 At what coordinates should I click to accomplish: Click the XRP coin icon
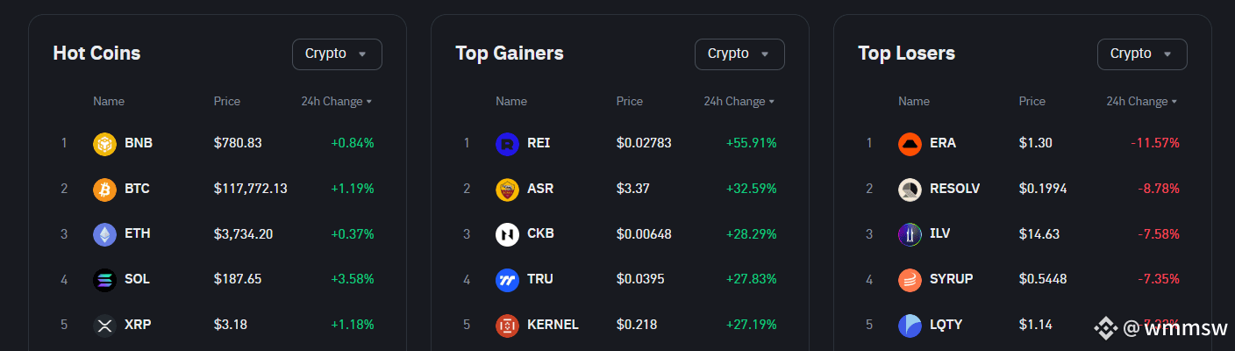(x=104, y=326)
